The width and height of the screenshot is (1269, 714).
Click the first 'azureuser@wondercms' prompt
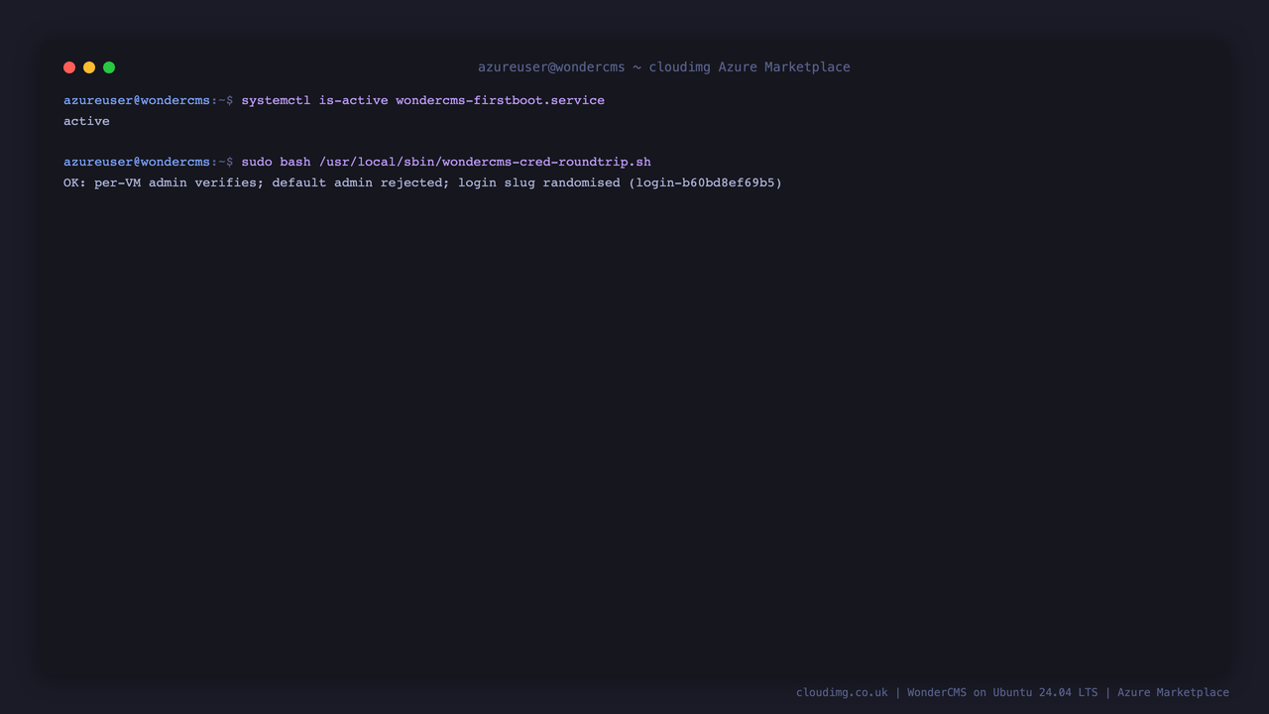tap(137, 100)
